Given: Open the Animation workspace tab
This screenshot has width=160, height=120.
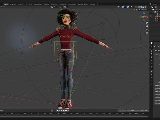Looking at the screenshot, I should point(54,4).
